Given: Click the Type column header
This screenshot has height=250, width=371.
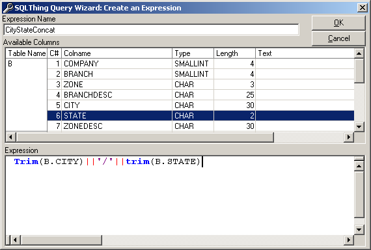Looking at the screenshot, I should click(x=193, y=53).
